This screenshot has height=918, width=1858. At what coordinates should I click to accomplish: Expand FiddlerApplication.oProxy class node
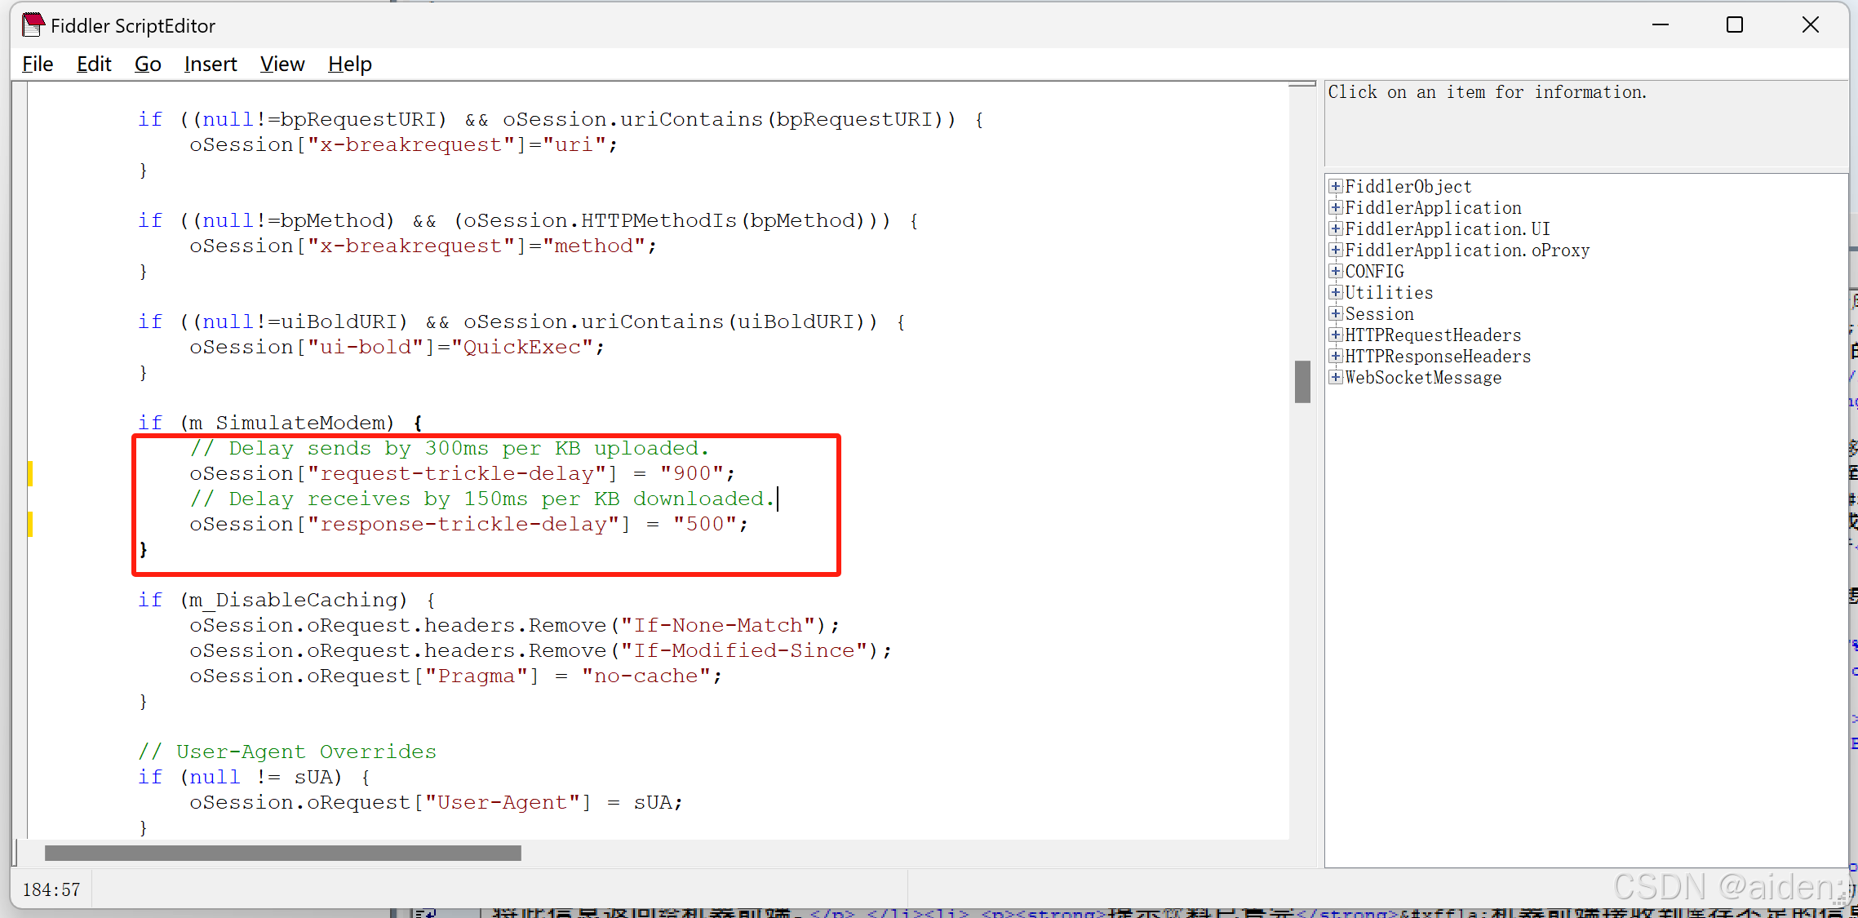coord(1335,251)
